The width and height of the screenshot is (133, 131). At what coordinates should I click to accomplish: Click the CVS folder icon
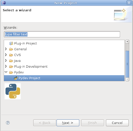coord(11,55)
